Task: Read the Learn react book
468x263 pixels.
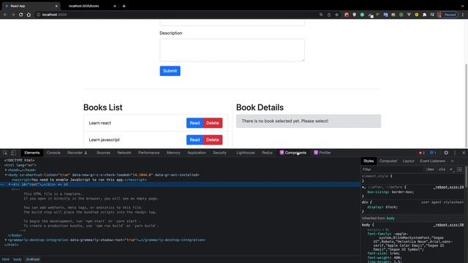Action: [x=195, y=123]
